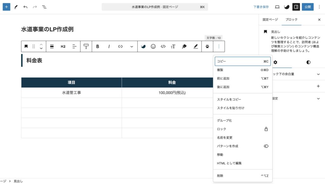
Task: Select the edit pencil tool in top bar
Action: click(16, 7)
